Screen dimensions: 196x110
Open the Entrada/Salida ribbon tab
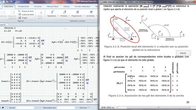pos(24,6)
